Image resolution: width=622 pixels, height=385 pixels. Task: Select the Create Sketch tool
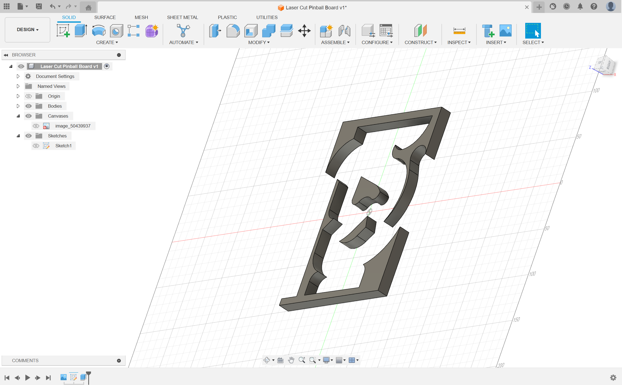(63, 31)
